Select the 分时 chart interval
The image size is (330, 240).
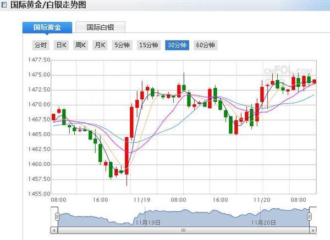[x=41, y=45]
